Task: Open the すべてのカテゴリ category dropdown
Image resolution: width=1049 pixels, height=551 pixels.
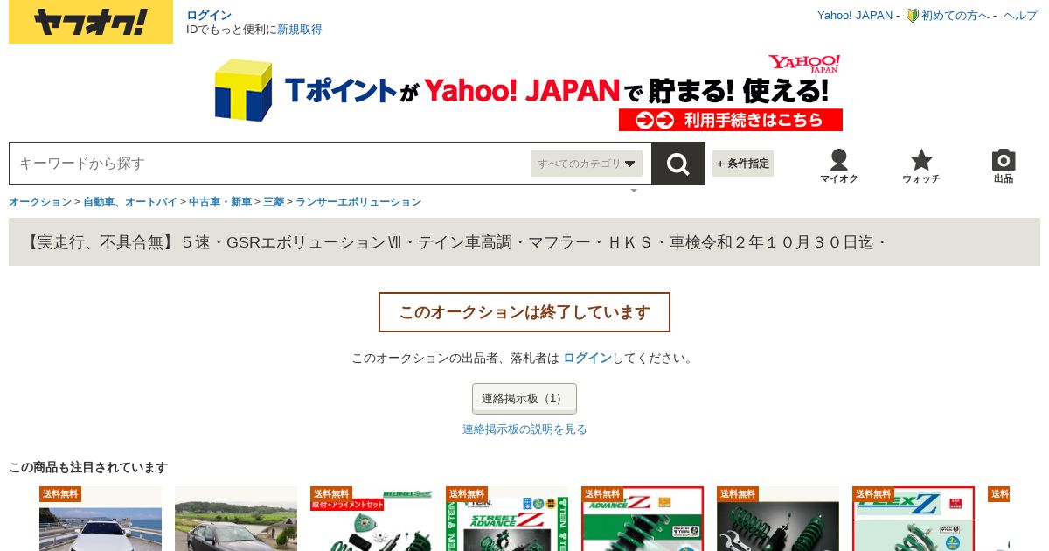Action: 587,164
